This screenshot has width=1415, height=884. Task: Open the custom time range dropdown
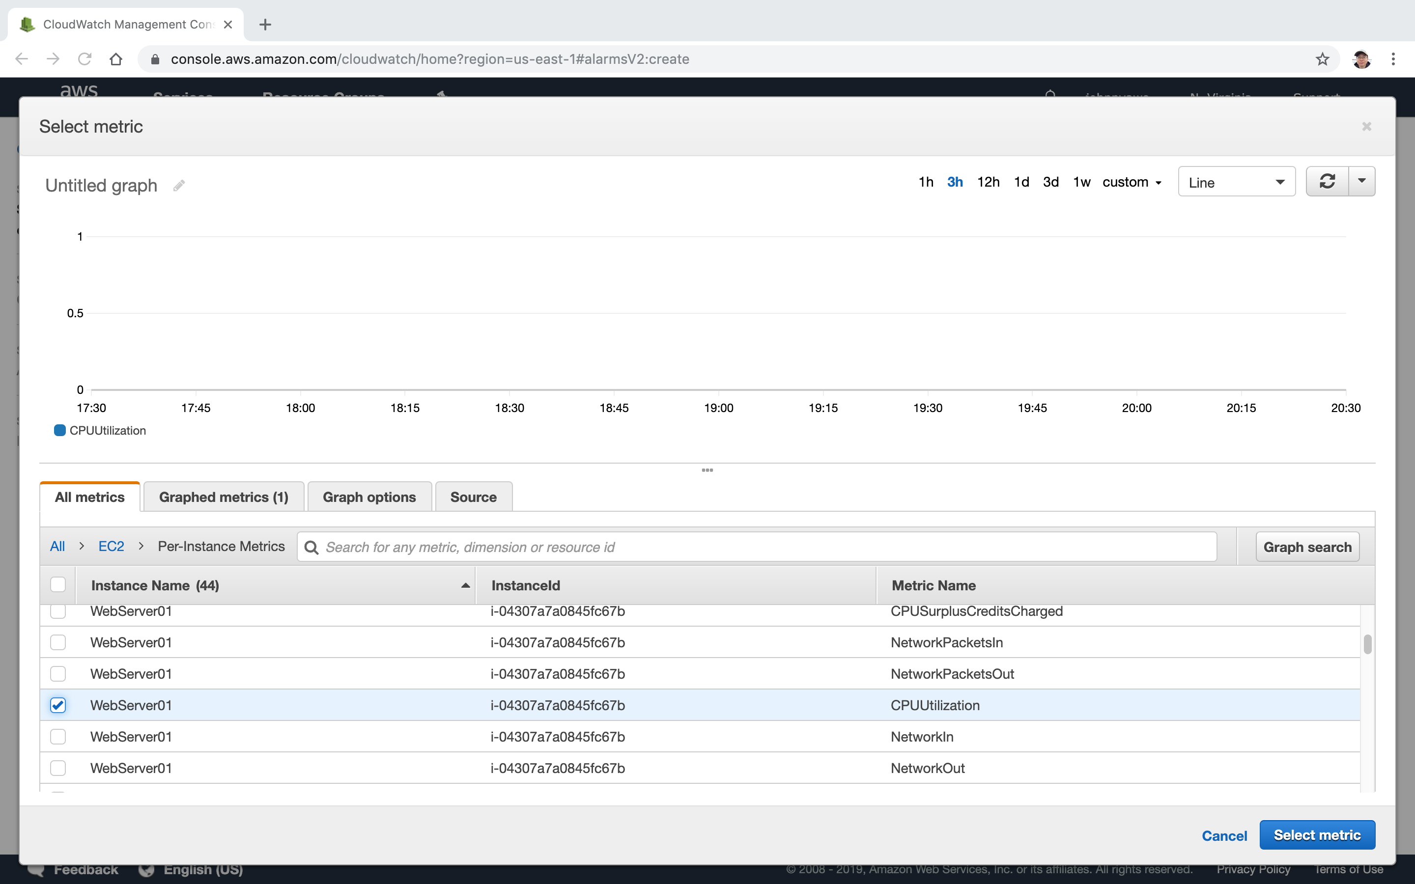1132,182
